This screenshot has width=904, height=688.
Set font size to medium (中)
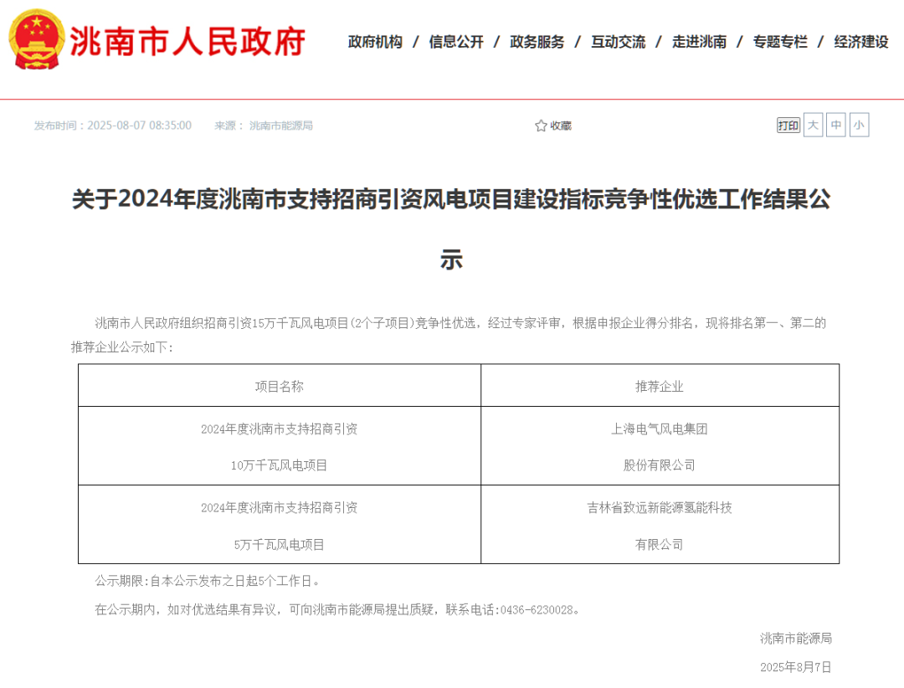click(x=835, y=126)
